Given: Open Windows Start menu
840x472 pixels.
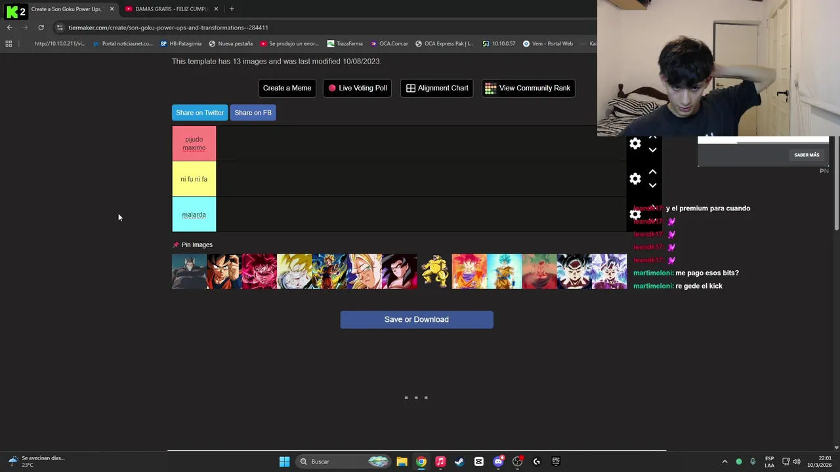Looking at the screenshot, I should click(x=284, y=462).
